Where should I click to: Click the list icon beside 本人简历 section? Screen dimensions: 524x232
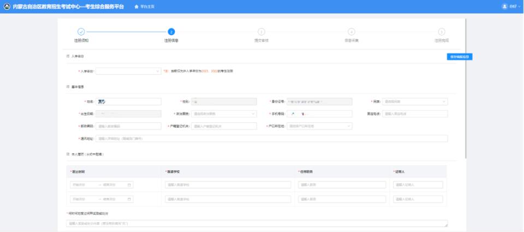68,154
